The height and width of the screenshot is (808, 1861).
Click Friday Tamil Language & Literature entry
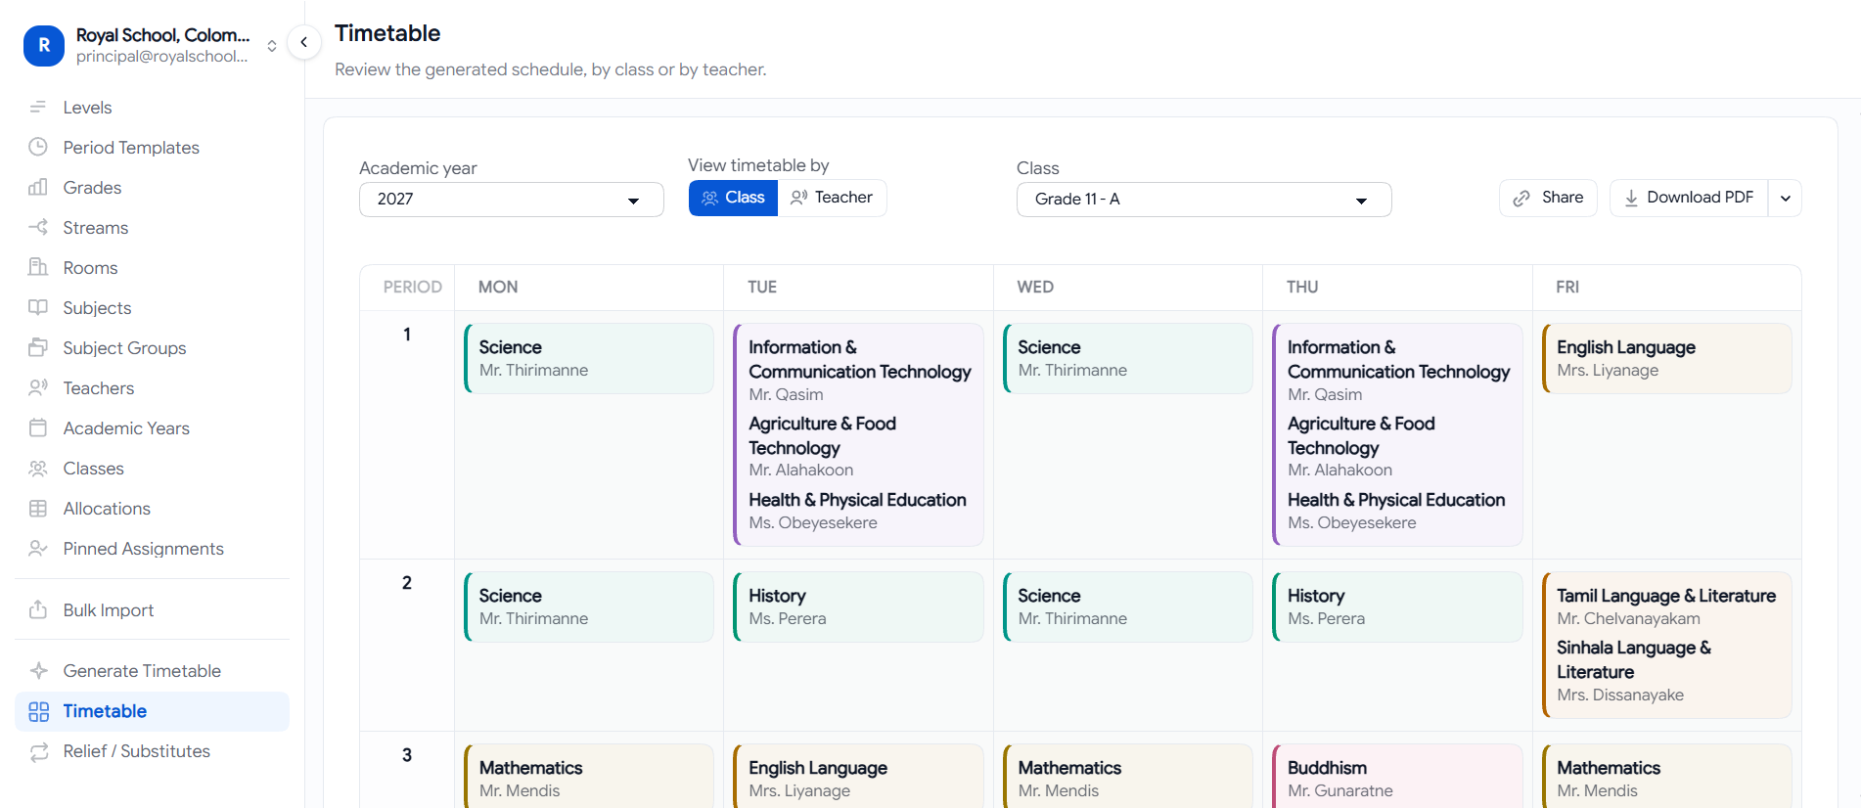1666,606
